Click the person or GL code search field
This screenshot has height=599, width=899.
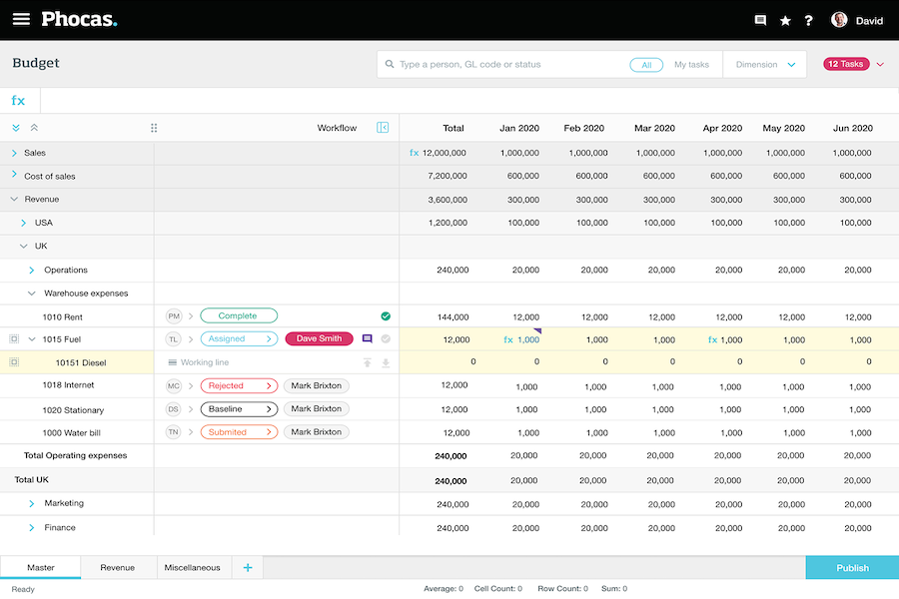click(x=509, y=65)
